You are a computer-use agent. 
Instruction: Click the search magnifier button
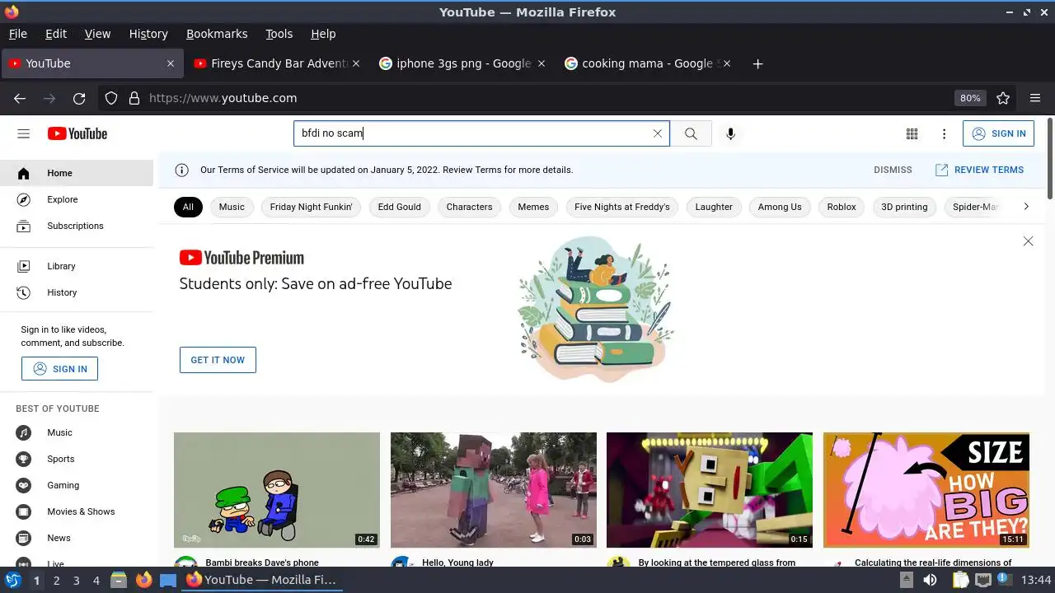(x=691, y=133)
